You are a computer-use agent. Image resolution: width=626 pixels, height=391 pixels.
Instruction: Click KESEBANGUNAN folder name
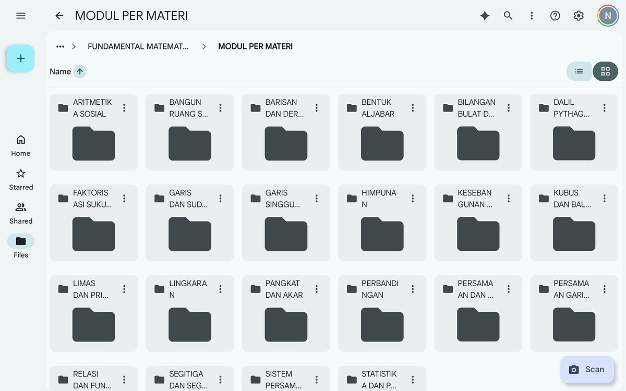tap(475, 199)
